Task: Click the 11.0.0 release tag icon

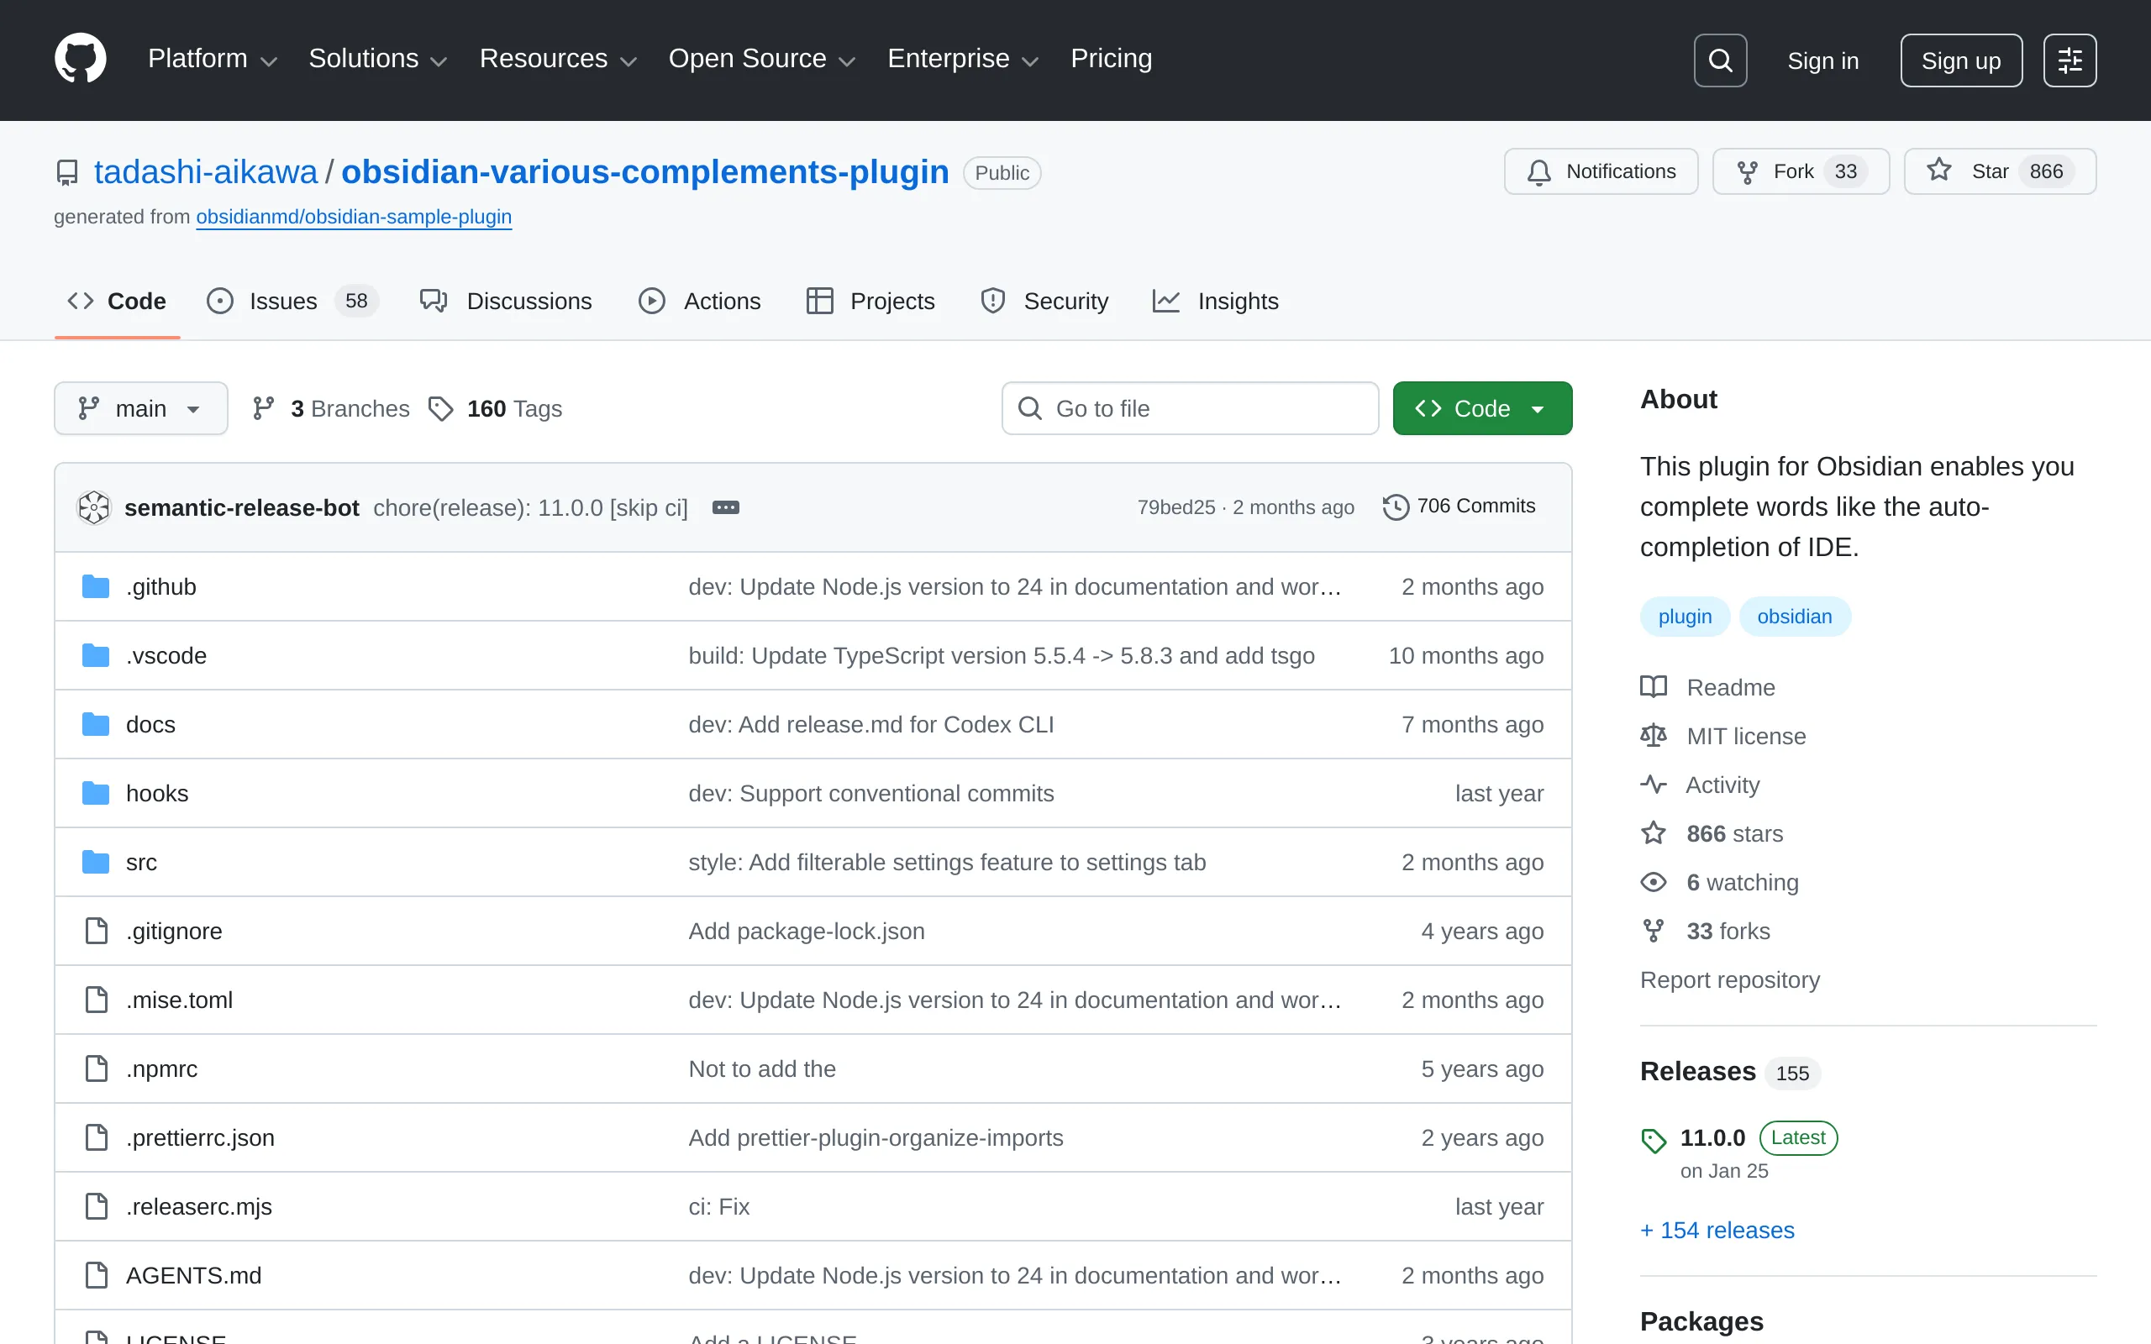Action: pos(1654,1140)
